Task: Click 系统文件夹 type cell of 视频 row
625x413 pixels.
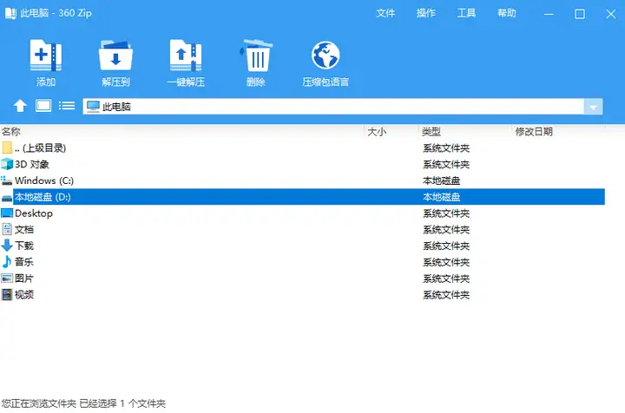Action: point(446,295)
